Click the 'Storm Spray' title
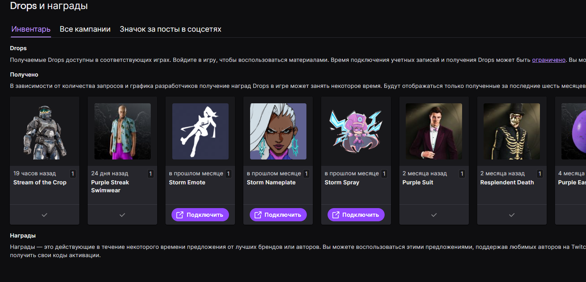 click(342, 182)
